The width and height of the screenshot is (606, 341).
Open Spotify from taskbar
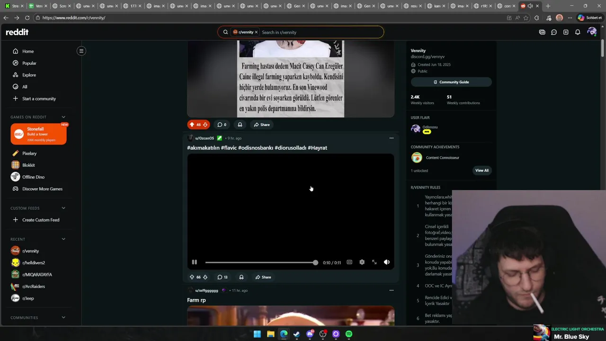(x=349, y=334)
